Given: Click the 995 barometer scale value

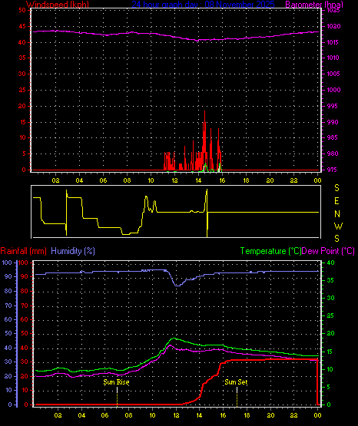Looking at the screenshot, I should (332, 106).
